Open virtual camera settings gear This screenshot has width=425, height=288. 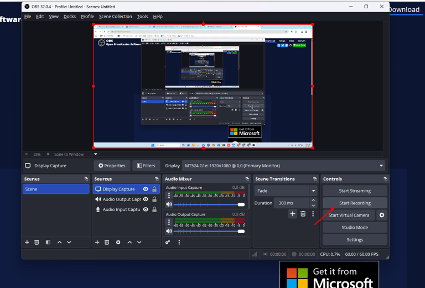click(381, 215)
